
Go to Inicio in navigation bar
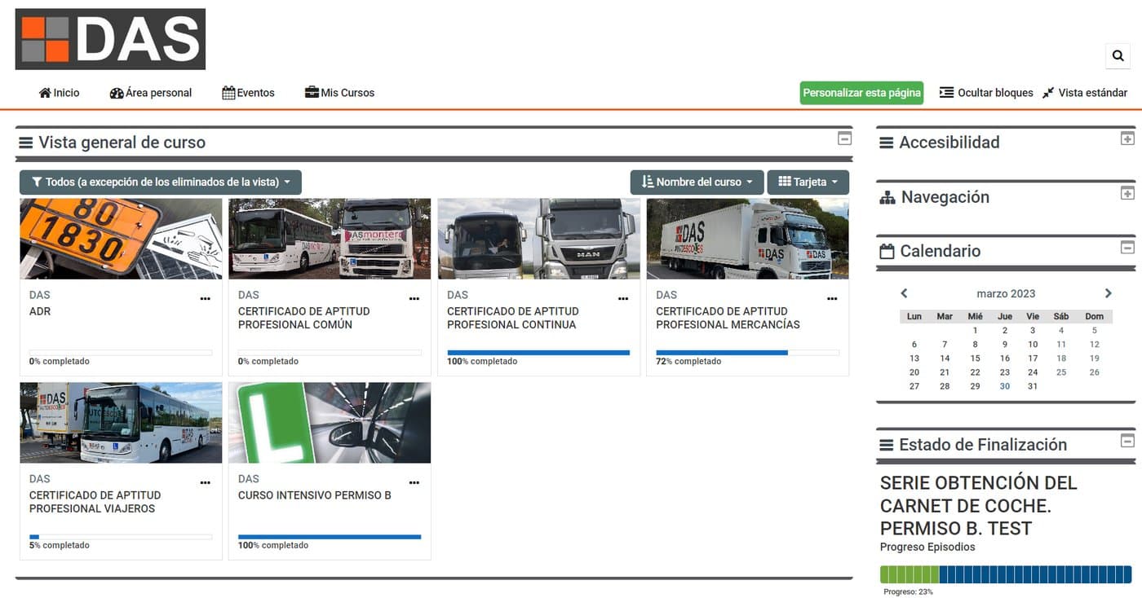pyautogui.click(x=60, y=93)
